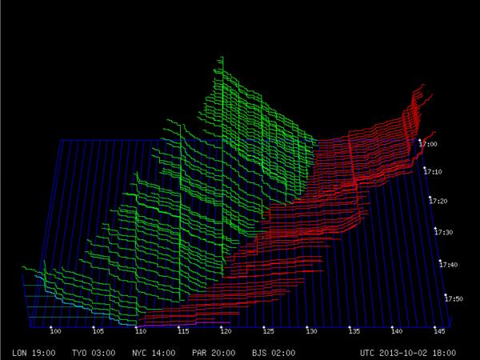Image resolution: width=480 pixels, height=360 pixels.
Task: Click the 17:00 time axis marker
Action: tap(428, 144)
